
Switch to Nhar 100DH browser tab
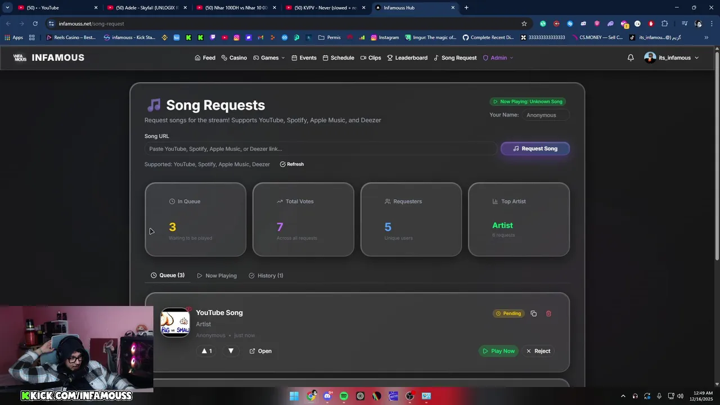point(235,8)
